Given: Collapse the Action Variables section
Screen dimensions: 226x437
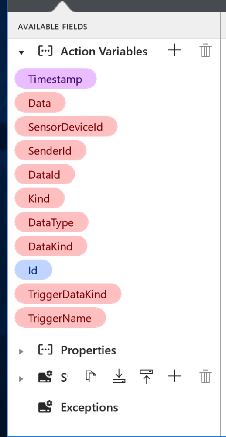Looking at the screenshot, I should click(21, 52).
